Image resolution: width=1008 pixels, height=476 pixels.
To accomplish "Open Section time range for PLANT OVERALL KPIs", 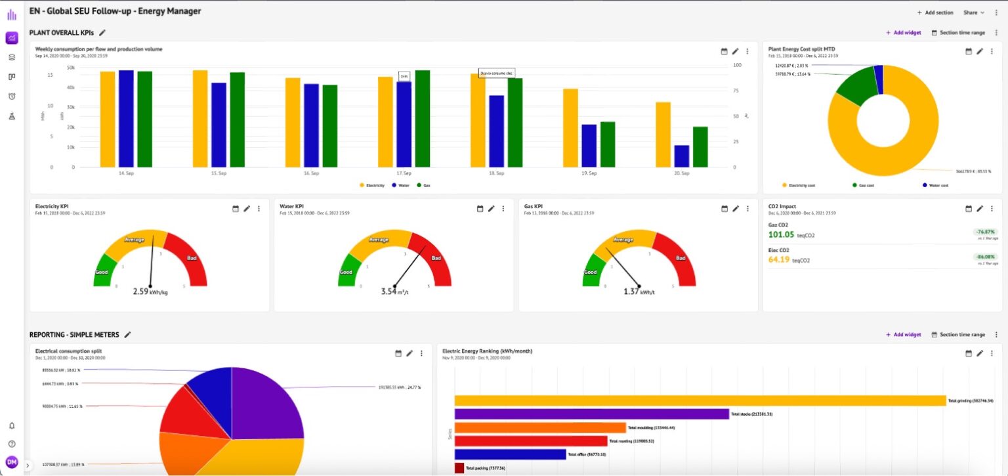I will pyautogui.click(x=958, y=32).
